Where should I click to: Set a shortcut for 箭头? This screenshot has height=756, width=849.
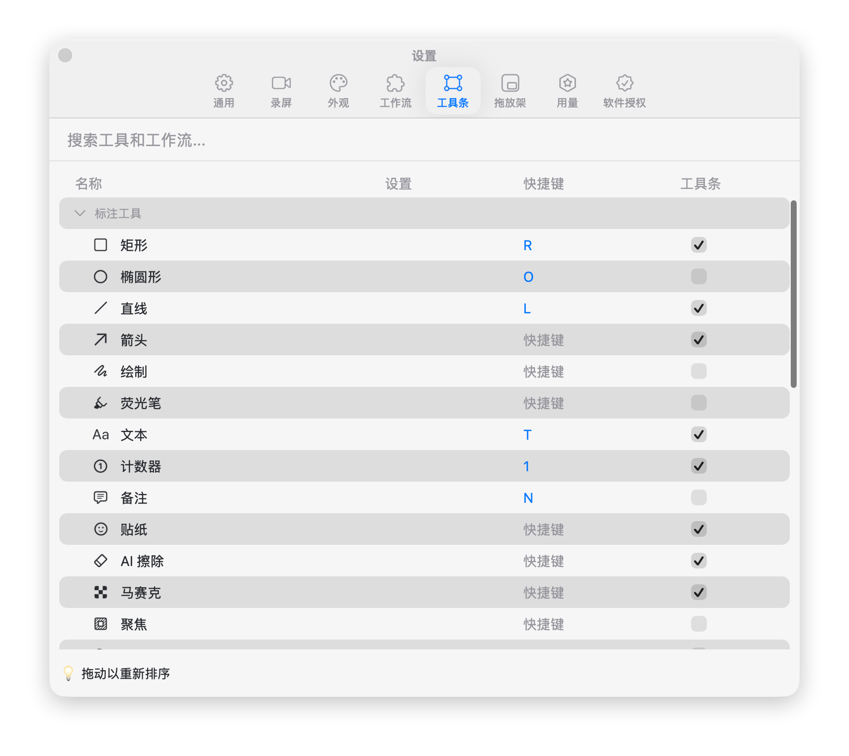(x=544, y=340)
